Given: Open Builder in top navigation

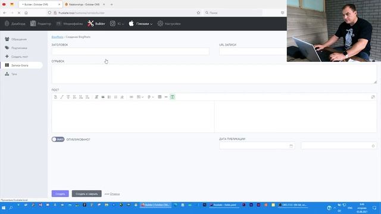Looking at the screenshot, I should 96,24.
